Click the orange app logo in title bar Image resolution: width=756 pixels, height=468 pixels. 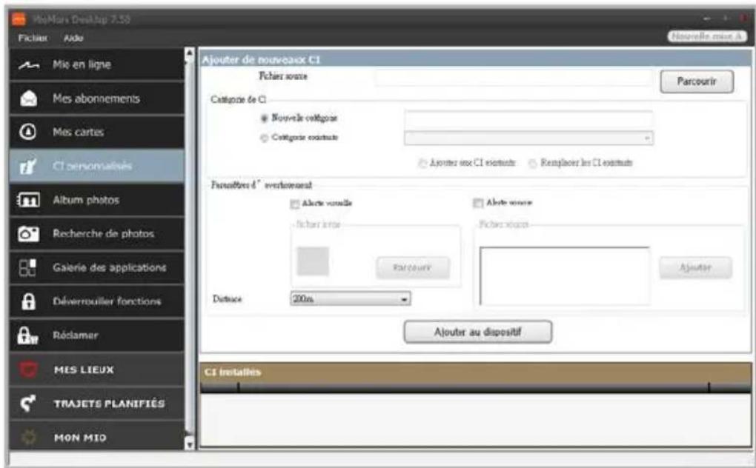pos(19,19)
